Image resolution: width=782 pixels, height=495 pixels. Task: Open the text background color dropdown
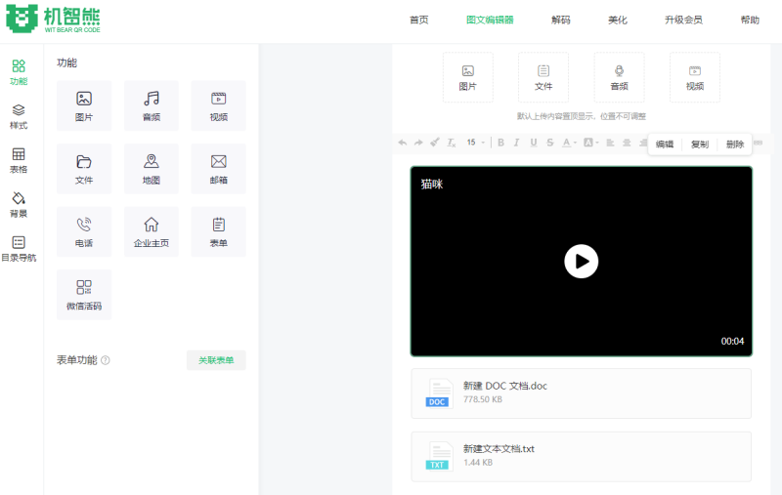point(591,143)
